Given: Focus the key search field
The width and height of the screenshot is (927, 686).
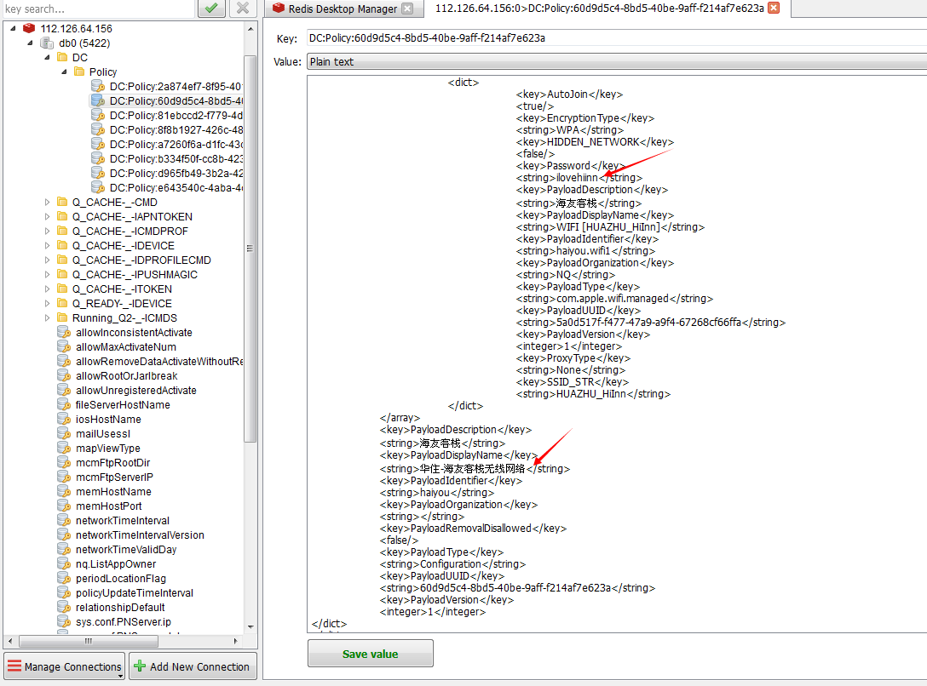Looking at the screenshot, I should coord(98,9).
